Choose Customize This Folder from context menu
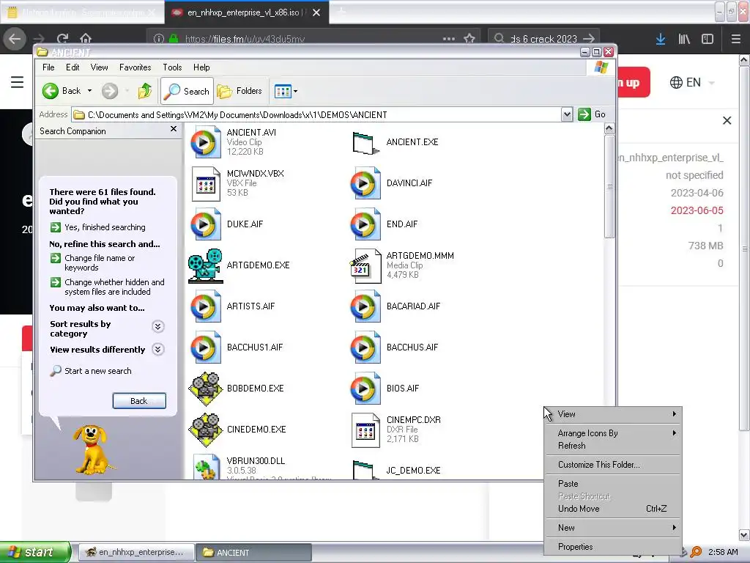 point(613,465)
